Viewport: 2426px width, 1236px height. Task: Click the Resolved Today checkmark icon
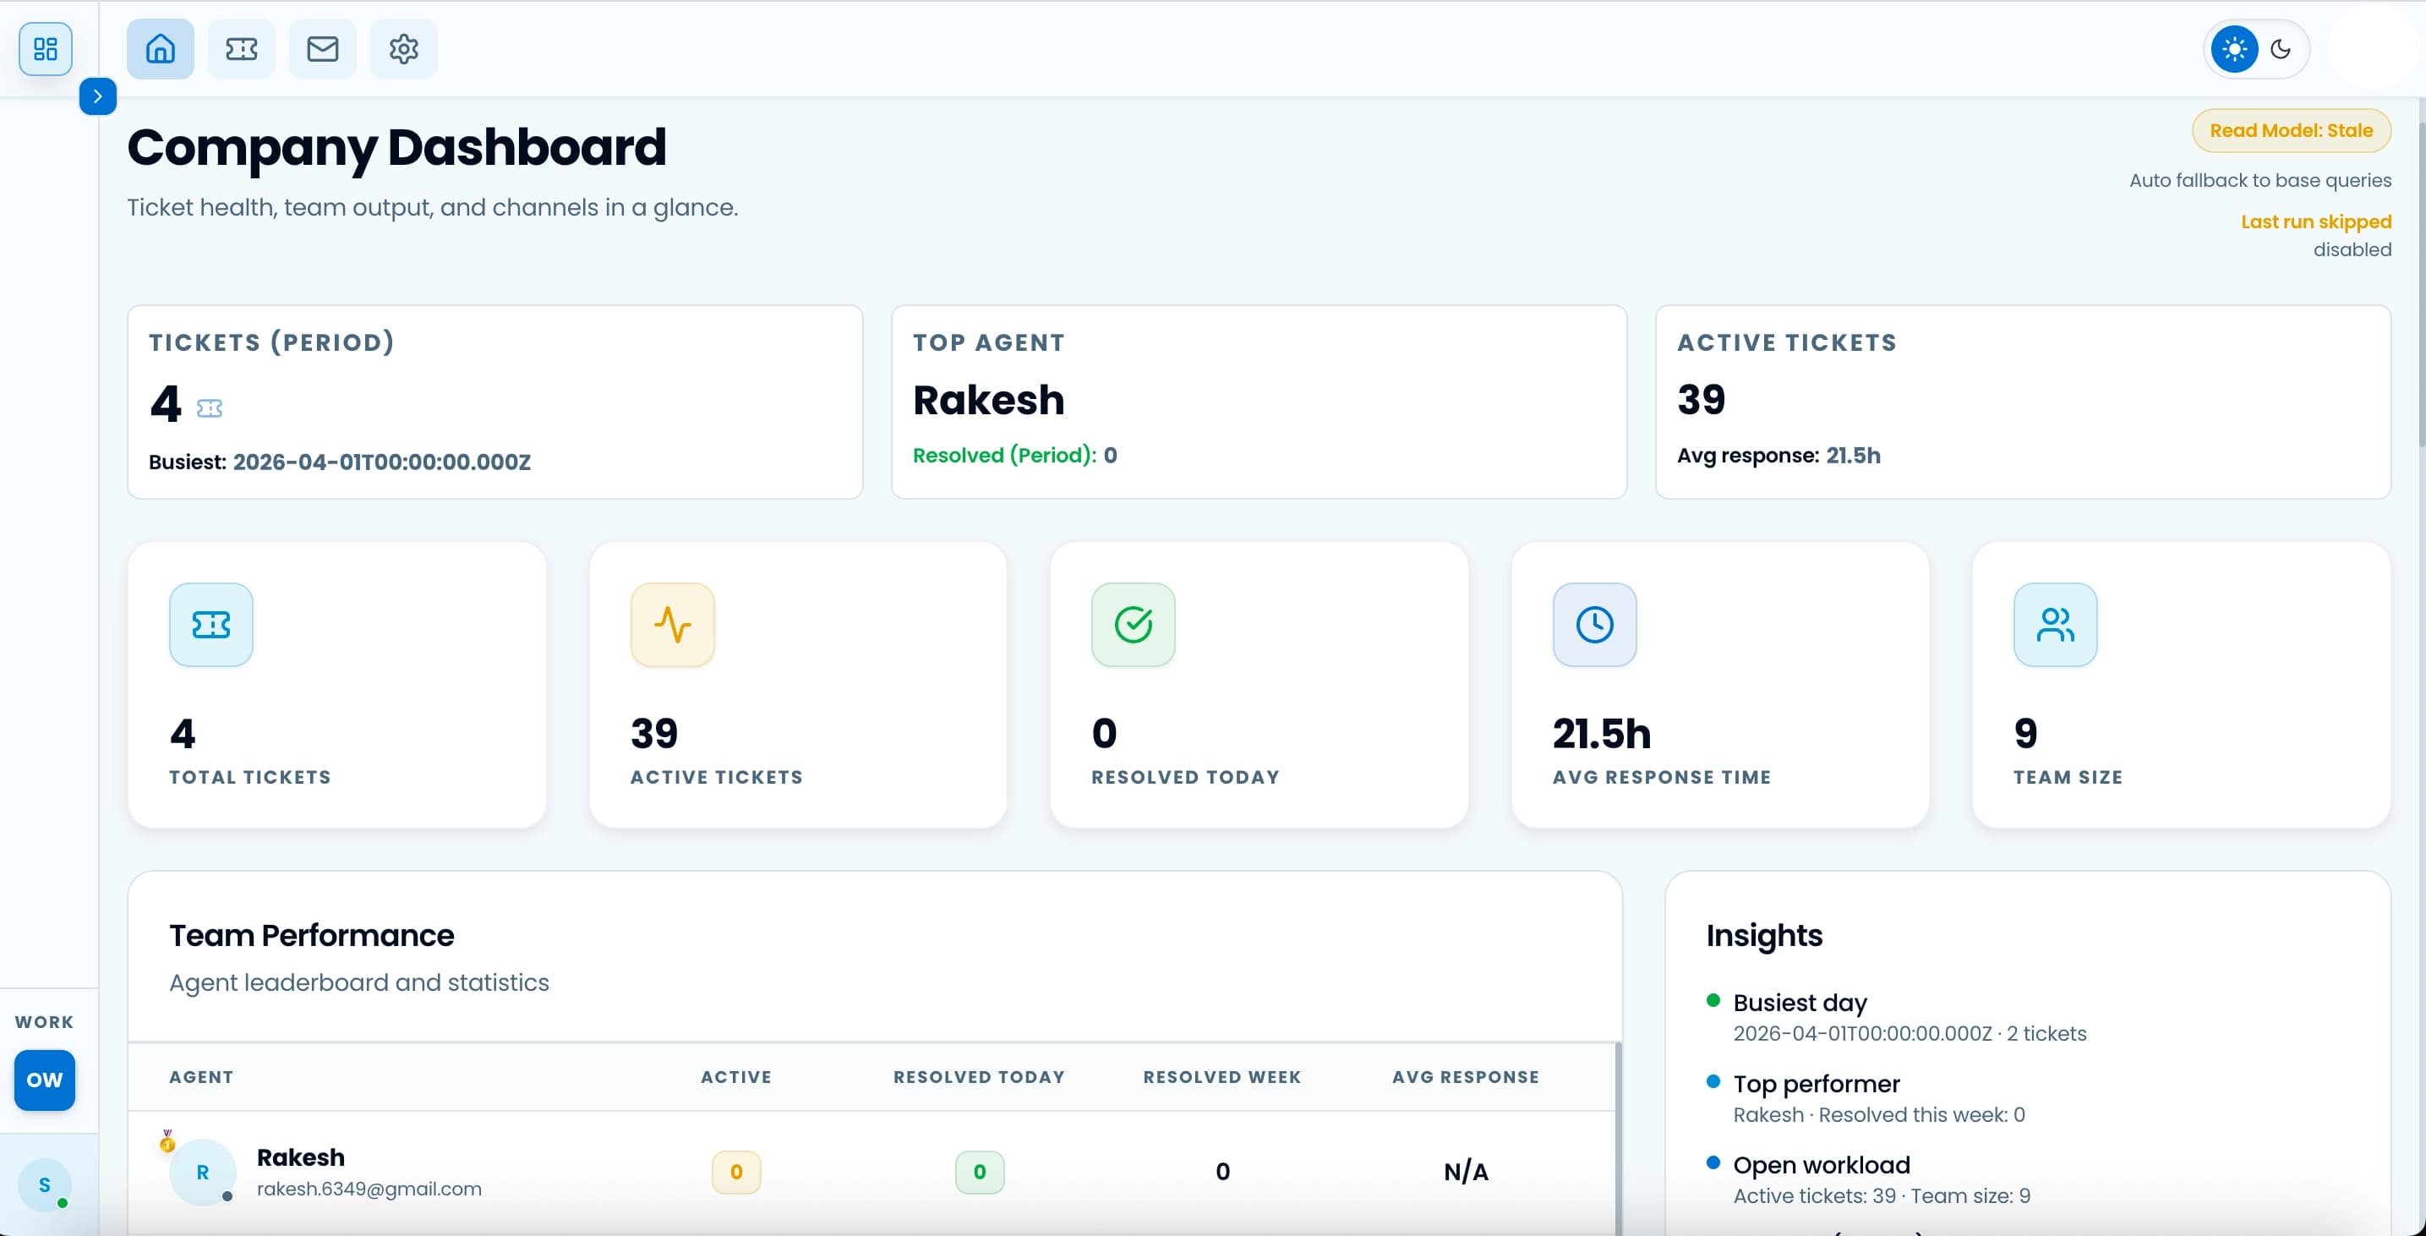pos(1133,624)
